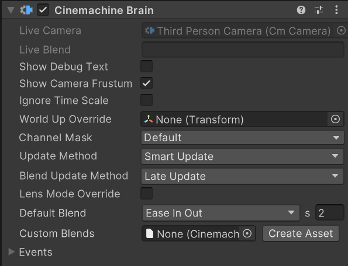Image resolution: width=348 pixels, height=266 pixels.
Task: Enable Show Debug Text
Action: [x=146, y=66]
